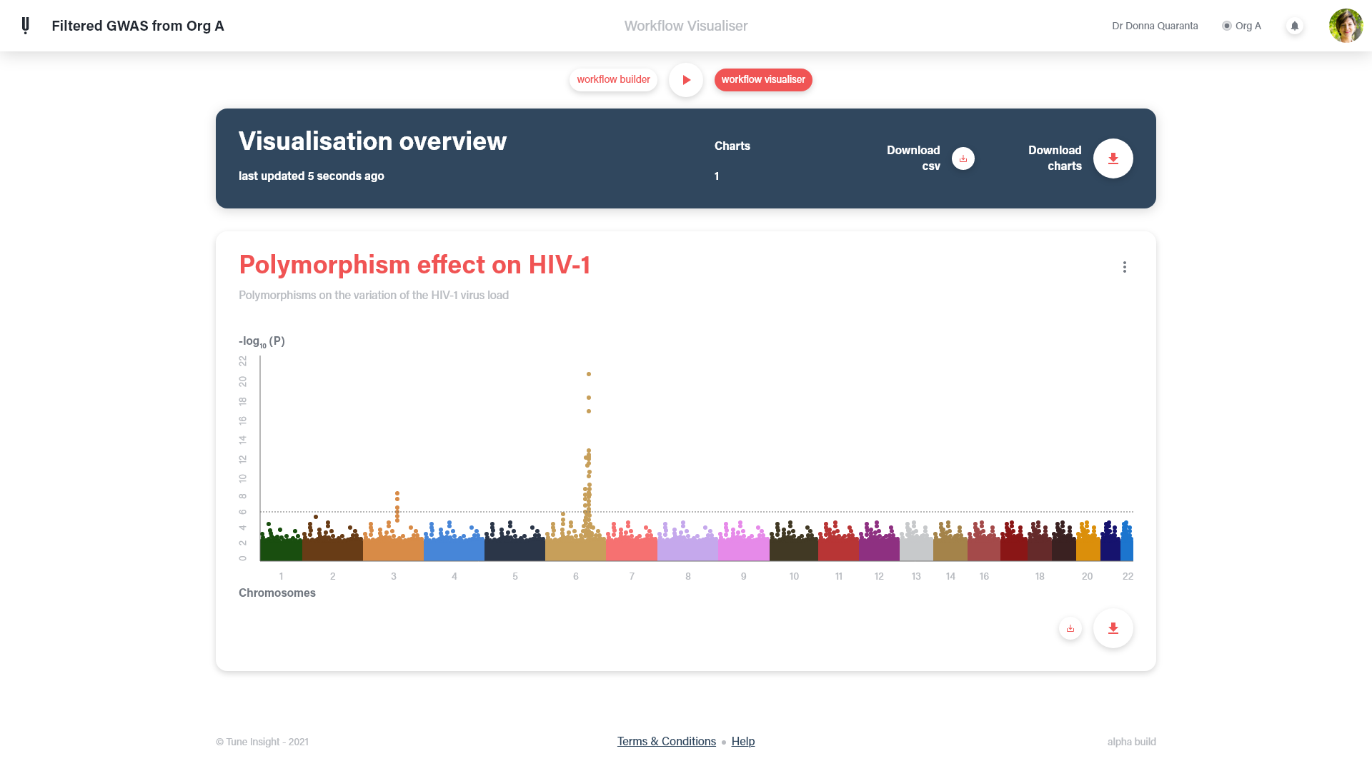Download the HIV-1 chart image button
Screen dimensions: 1372x771
1113,628
